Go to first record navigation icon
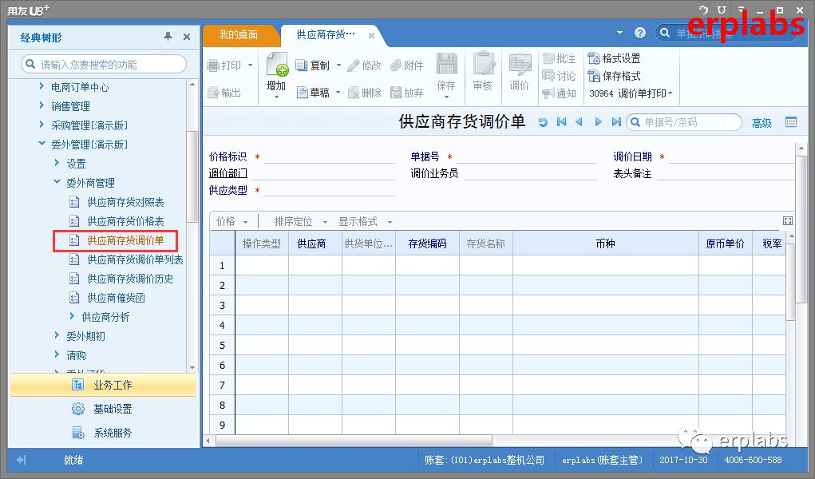Viewport: 815px width, 479px height. (561, 121)
